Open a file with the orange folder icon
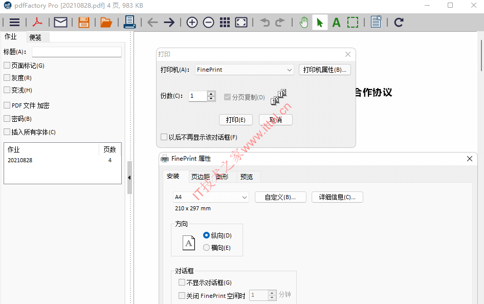The width and height of the screenshot is (484, 304). (106, 22)
